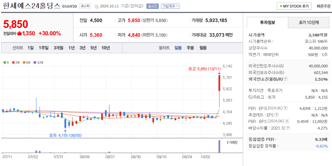Switch to the 호가10단계 tab

(x=309, y=22)
